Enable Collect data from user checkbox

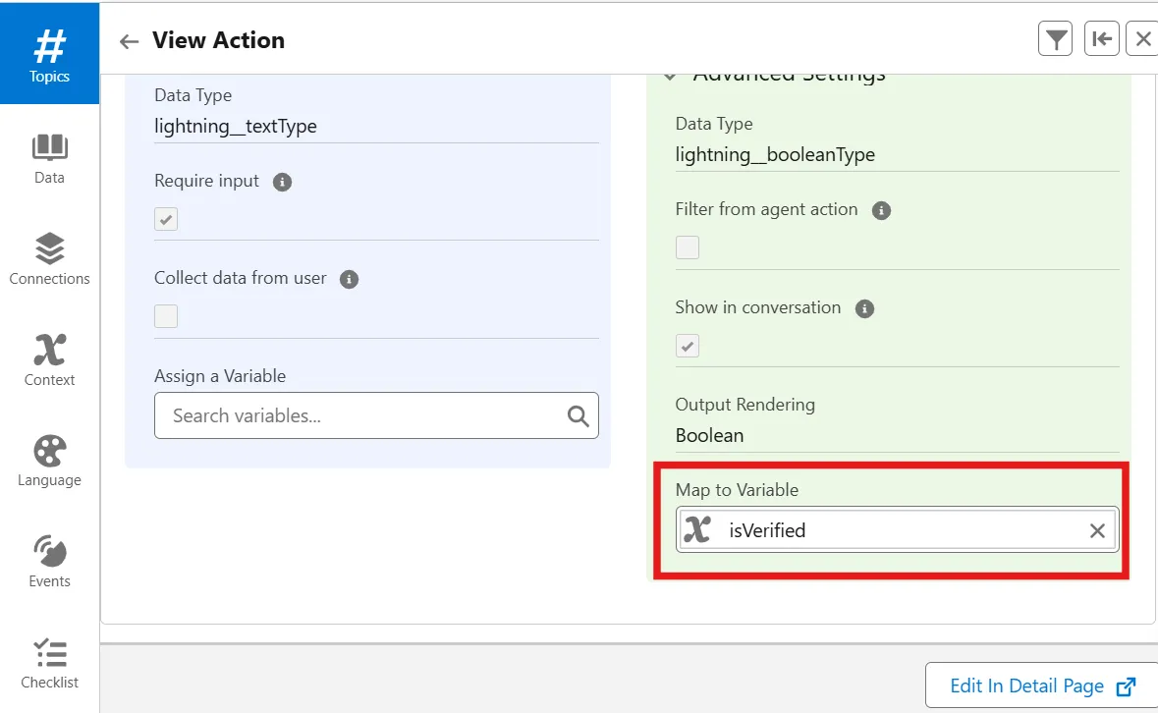(166, 316)
